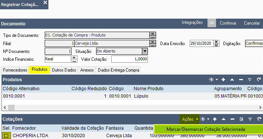
Task: Select the Lúpulo product cell
Action: 173,96
